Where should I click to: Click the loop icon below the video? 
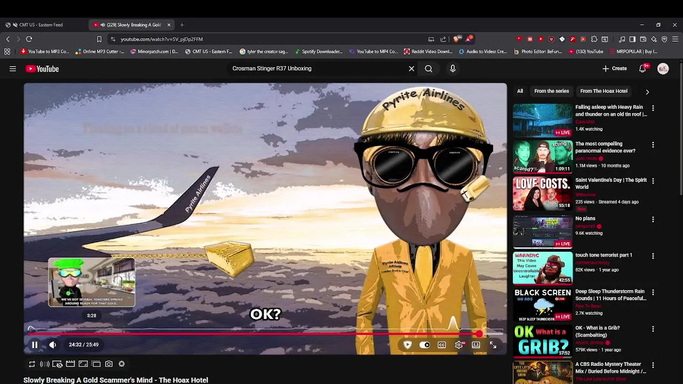32,364
